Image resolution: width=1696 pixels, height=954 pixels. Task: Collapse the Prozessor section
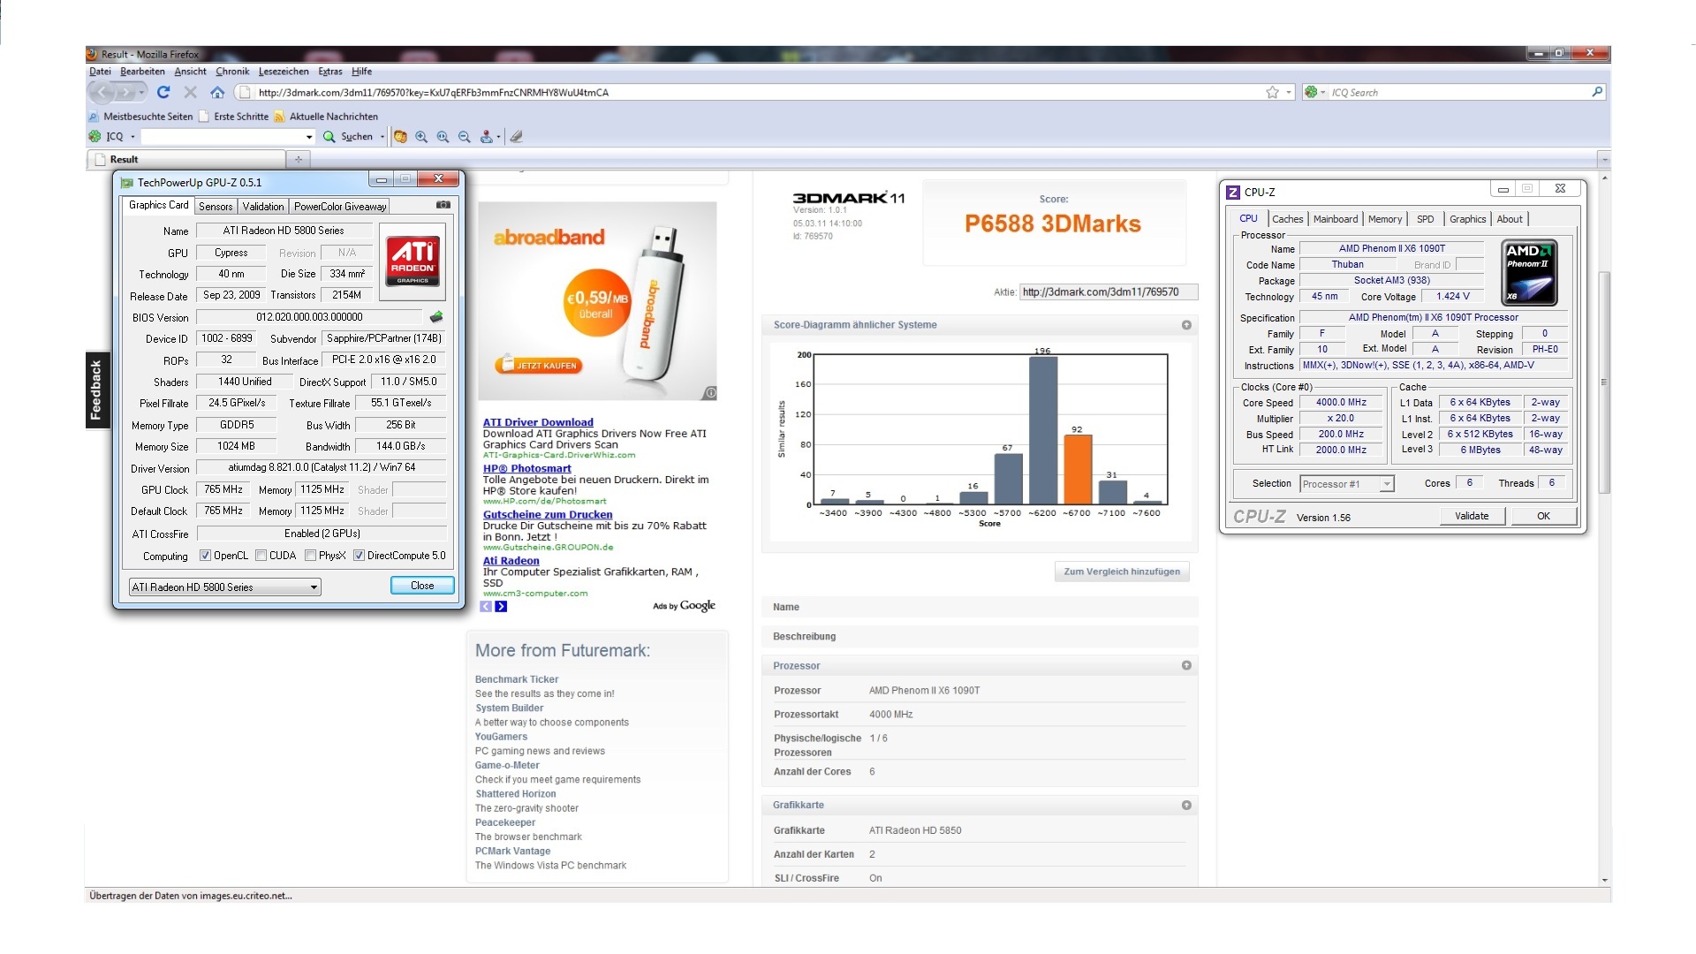point(1186,665)
